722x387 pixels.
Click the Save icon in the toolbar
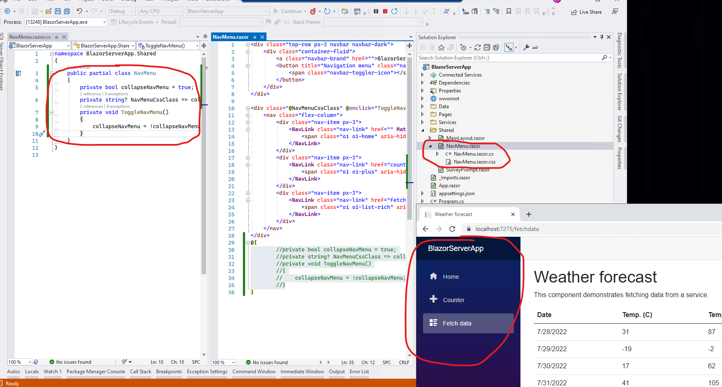click(x=58, y=11)
